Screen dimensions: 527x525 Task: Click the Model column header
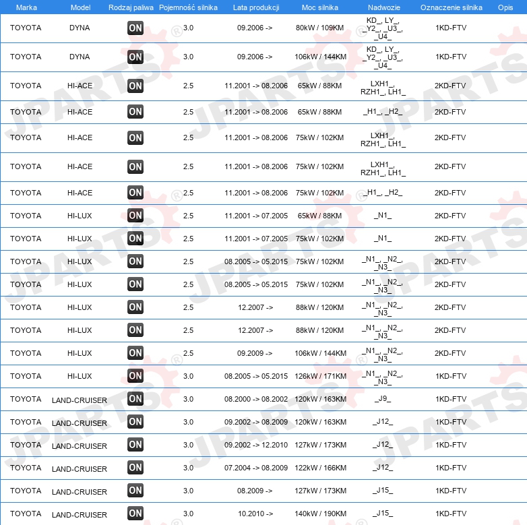80,7
